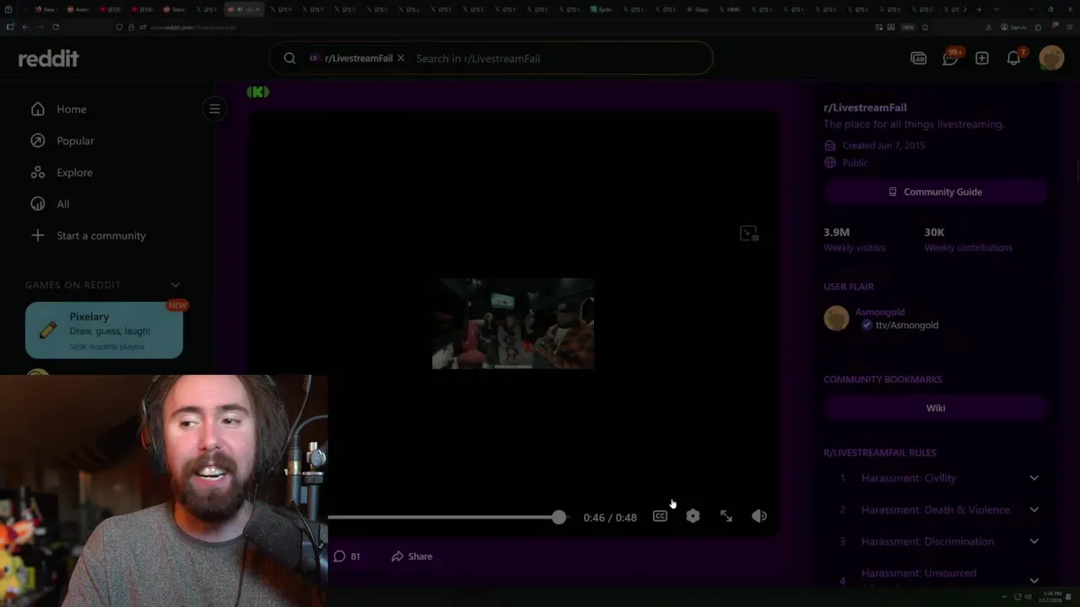
Task: Switch to the Goog browser tab
Action: click(698, 9)
